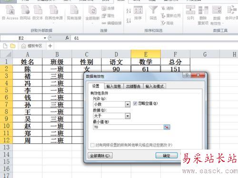Click Clear All button in dialog

coord(100,156)
